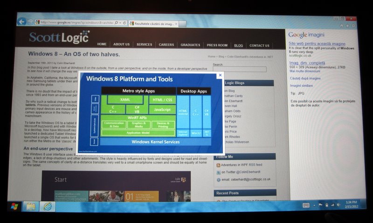Open the browser Home icon

click(x=342, y=26)
